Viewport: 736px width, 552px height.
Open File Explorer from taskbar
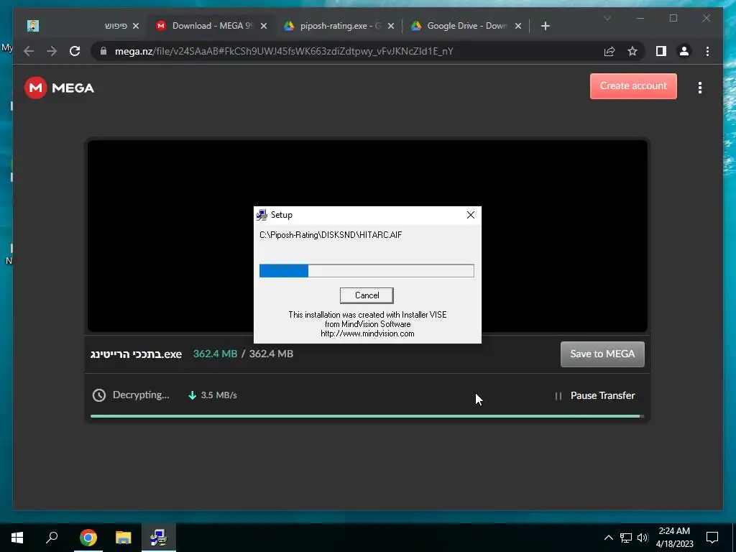123,538
